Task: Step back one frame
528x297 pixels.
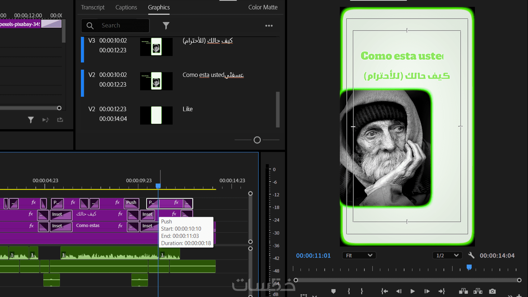Action: [399, 291]
